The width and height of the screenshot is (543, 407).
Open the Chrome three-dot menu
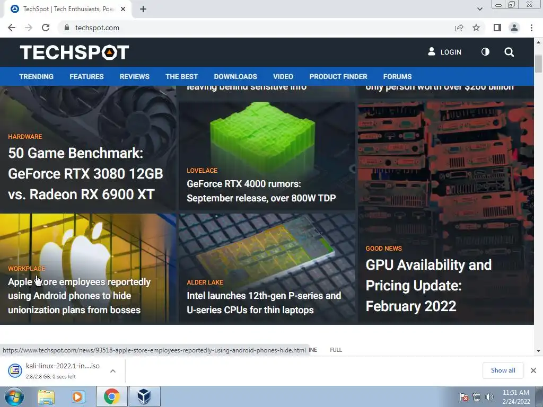(x=531, y=28)
